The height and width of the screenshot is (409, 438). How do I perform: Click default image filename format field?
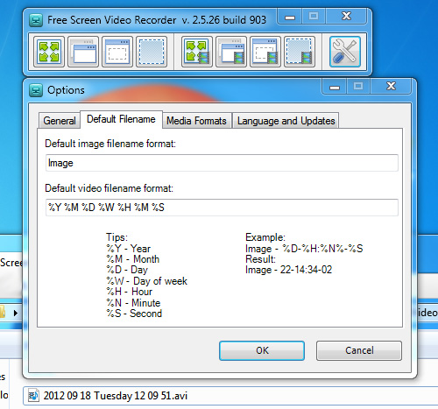(222, 163)
